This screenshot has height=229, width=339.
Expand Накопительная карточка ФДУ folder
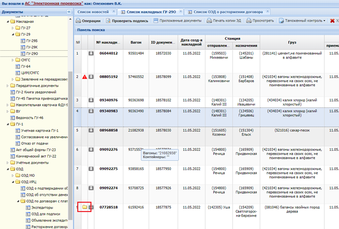click(x=8, y=105)
